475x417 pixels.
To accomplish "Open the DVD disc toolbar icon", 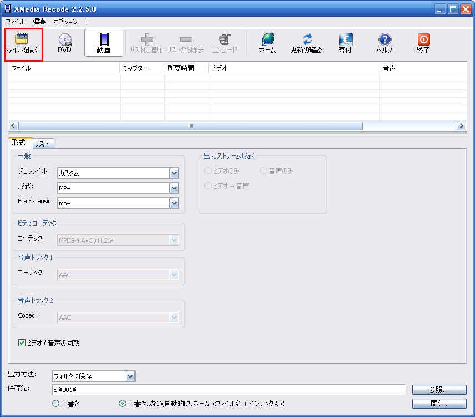I will (x=65, y=39).
